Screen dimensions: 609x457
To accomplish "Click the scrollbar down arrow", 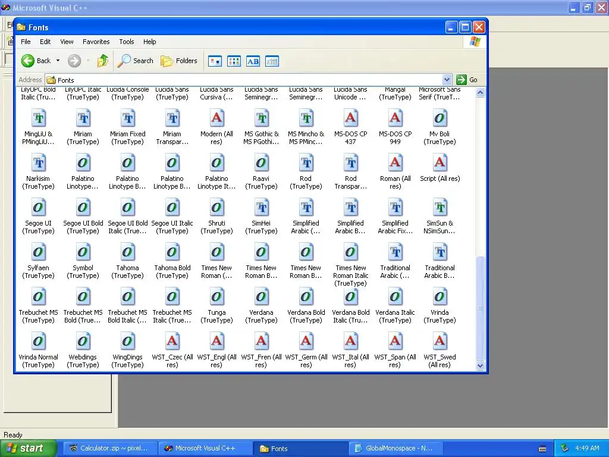I will click(x=480, y=366).
